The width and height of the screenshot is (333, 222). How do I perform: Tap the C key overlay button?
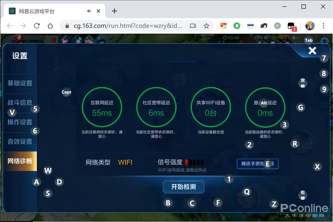point(192,203)
